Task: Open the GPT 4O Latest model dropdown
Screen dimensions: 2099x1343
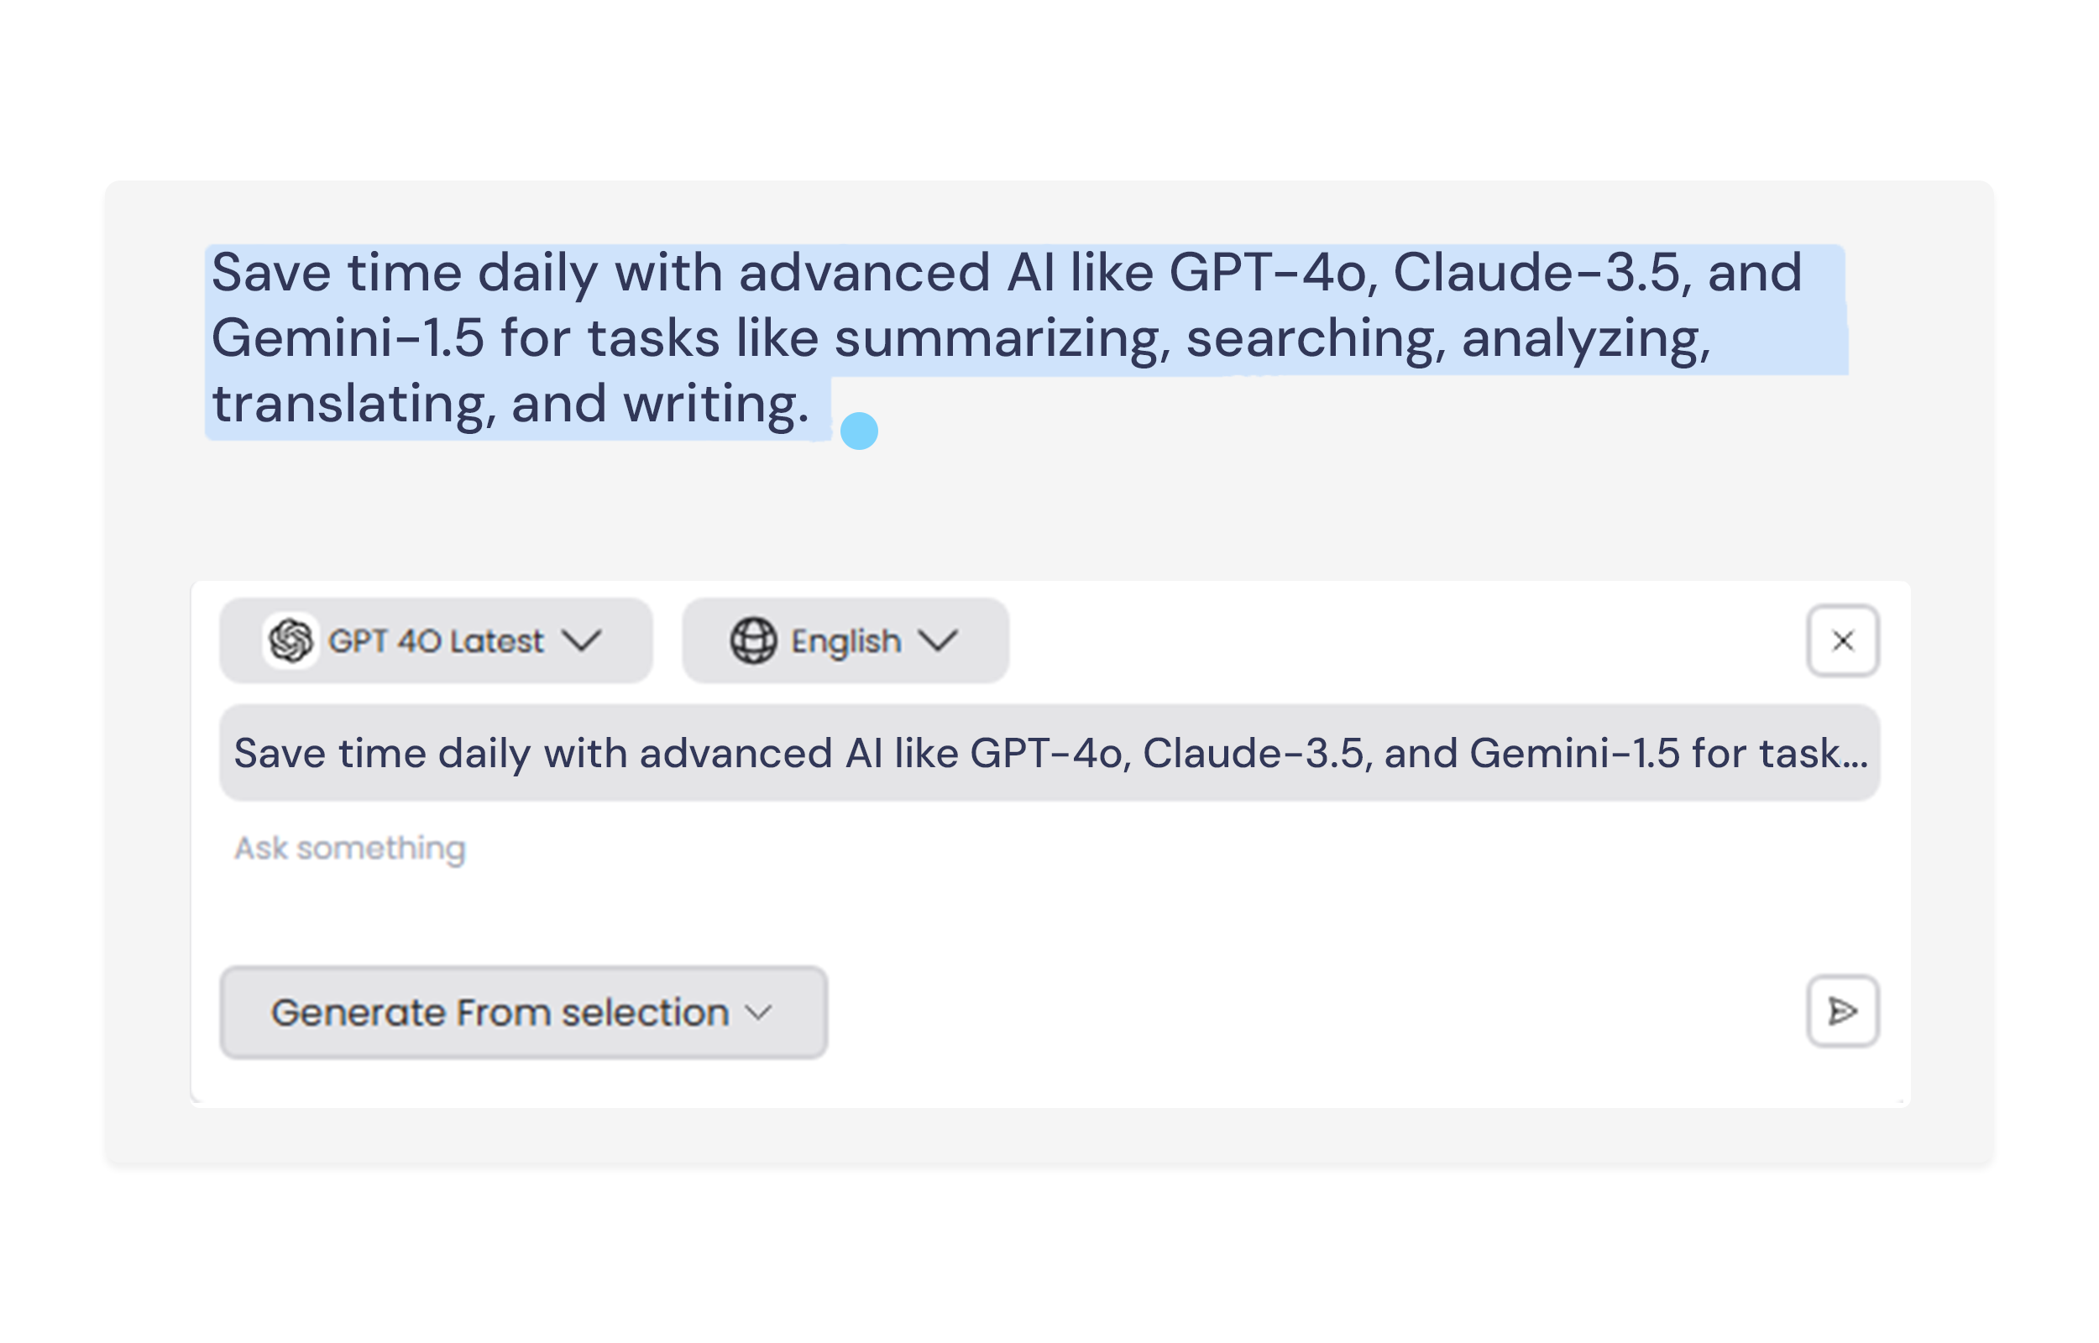Action: 436,641
